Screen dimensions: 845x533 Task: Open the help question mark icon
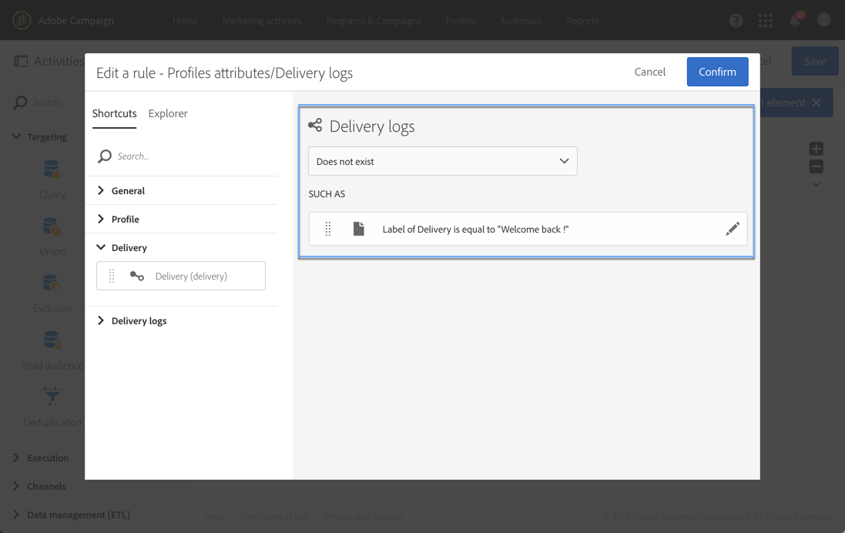pyautogui.click(x=736, y=21)
